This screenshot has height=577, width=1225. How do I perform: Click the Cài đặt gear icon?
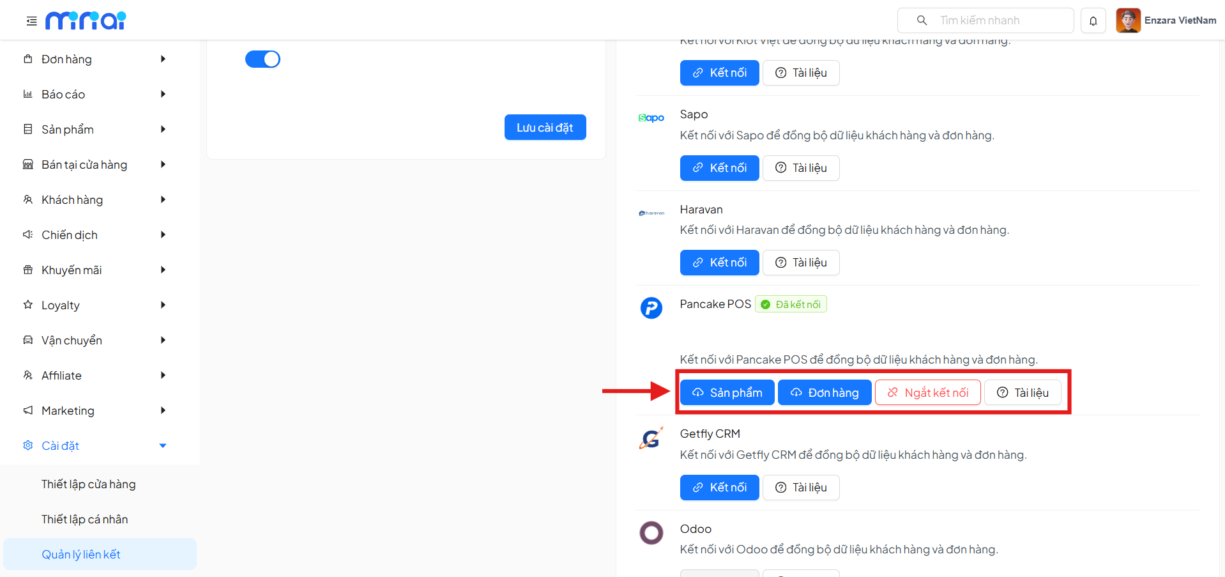coord(27,445)
